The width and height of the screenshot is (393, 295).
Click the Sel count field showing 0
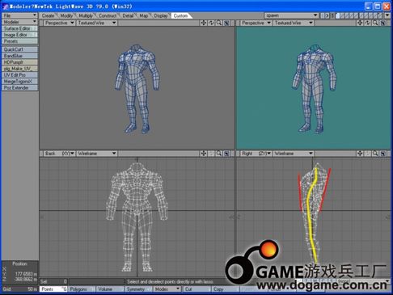click(x=53, y=281)
